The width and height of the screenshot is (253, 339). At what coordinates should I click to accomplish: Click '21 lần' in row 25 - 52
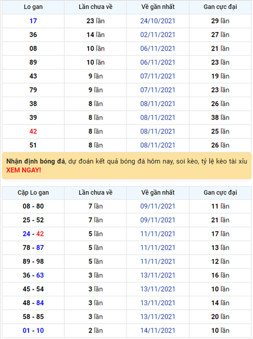pos(220,220)
